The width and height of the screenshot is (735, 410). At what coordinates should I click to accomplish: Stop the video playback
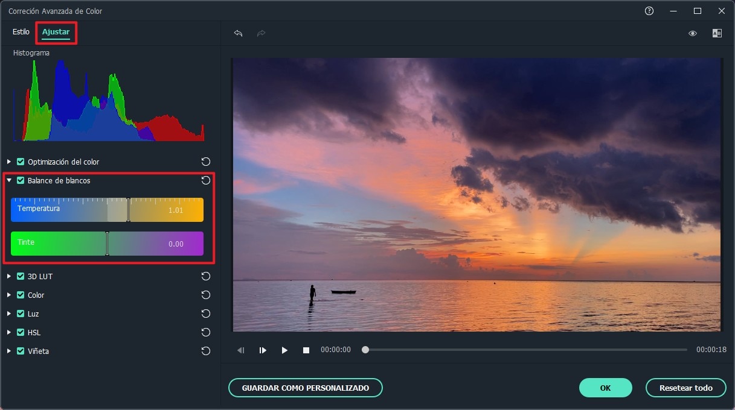click(x=306, y=350)
